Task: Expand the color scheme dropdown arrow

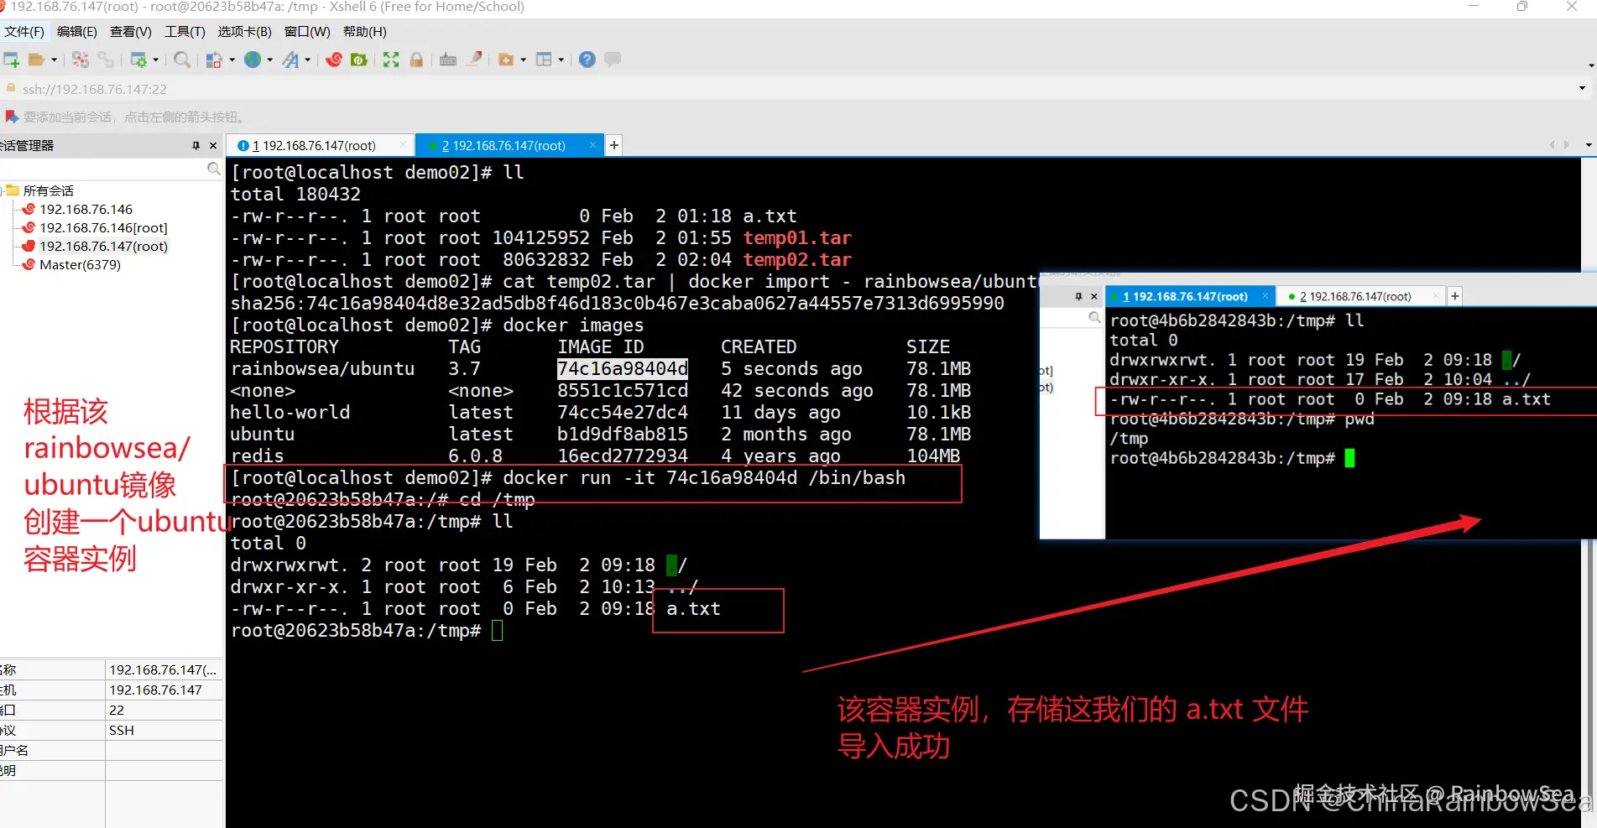Action: point(232,60)
